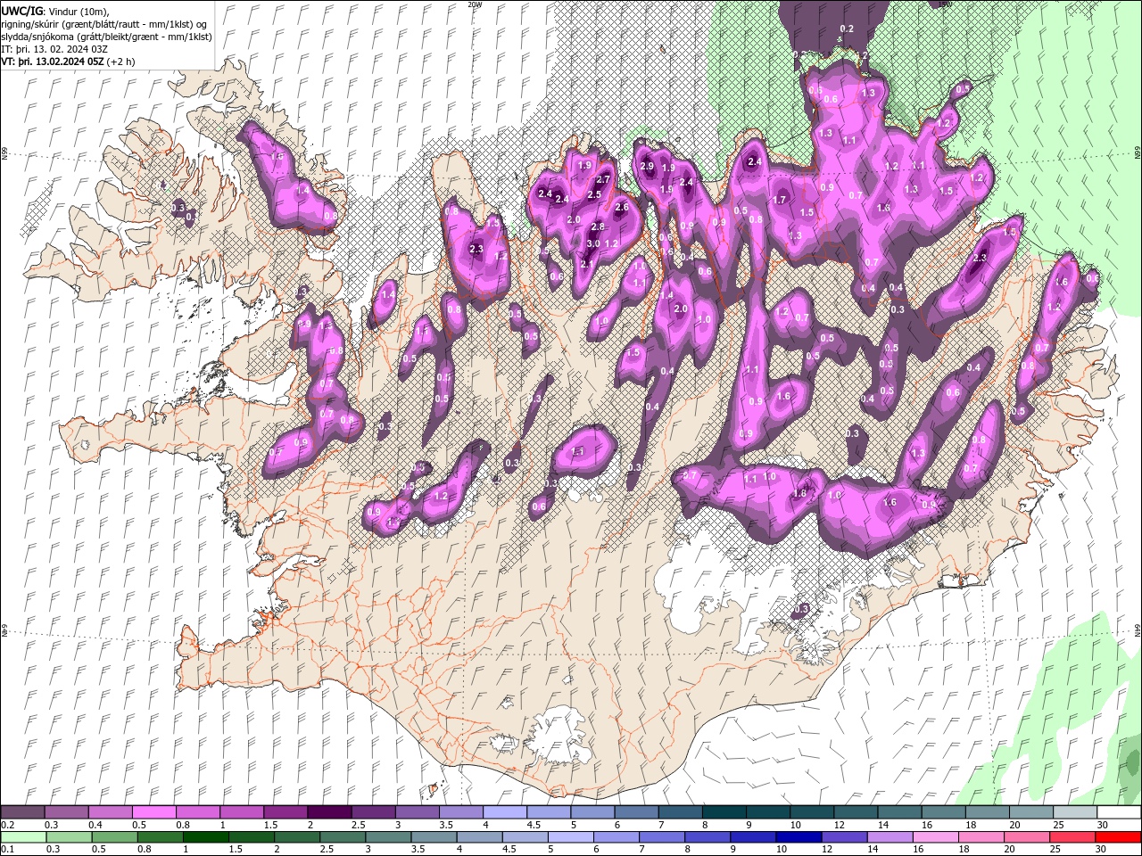Click the '30' label in the upper legend row
Image resolution: width=1142 pixels, height=856 pixels.
click(1103, 825)
